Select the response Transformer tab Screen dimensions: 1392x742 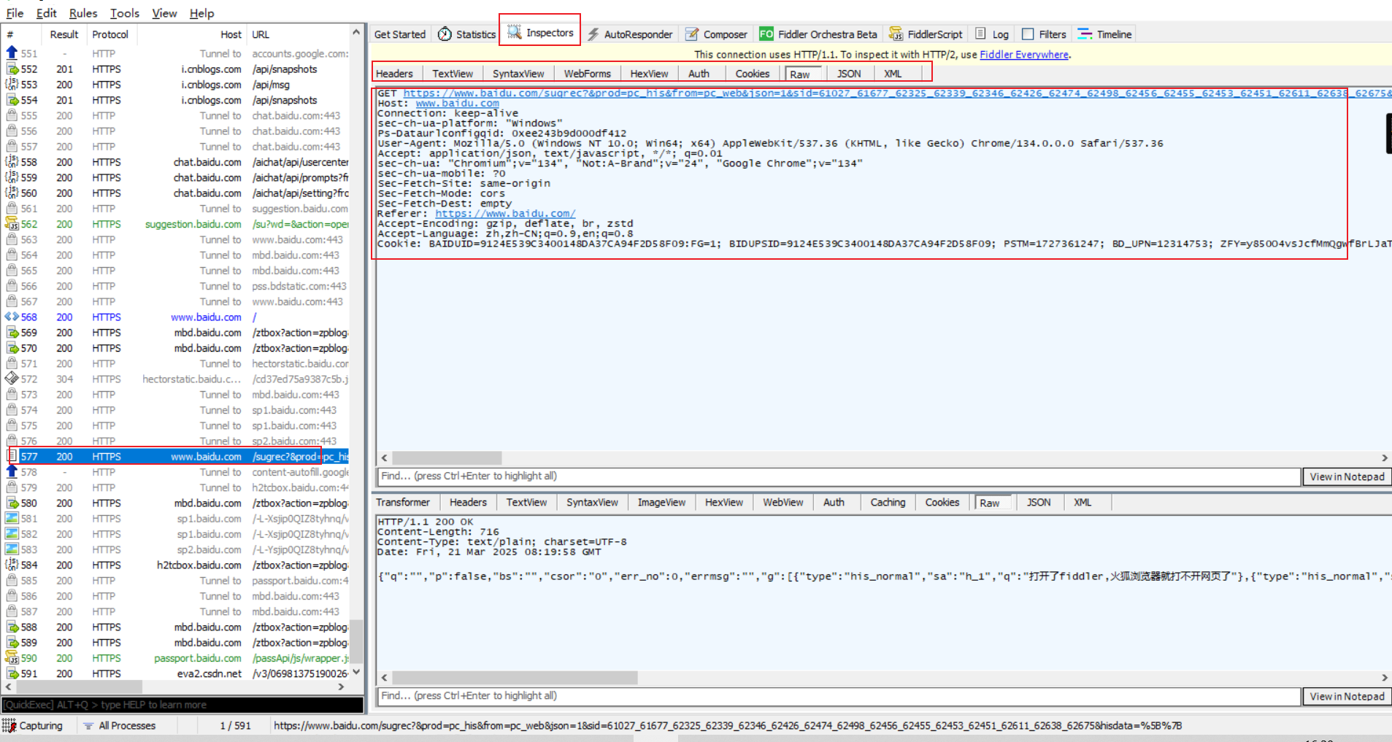click(403, 502)
